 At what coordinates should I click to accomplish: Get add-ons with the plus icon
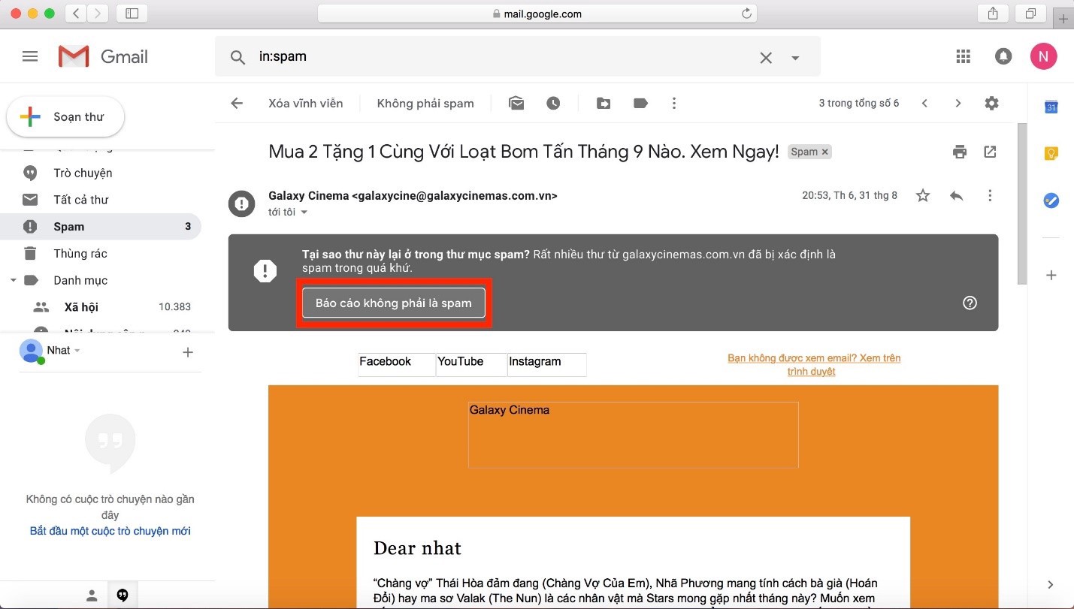coord(1051,276)
